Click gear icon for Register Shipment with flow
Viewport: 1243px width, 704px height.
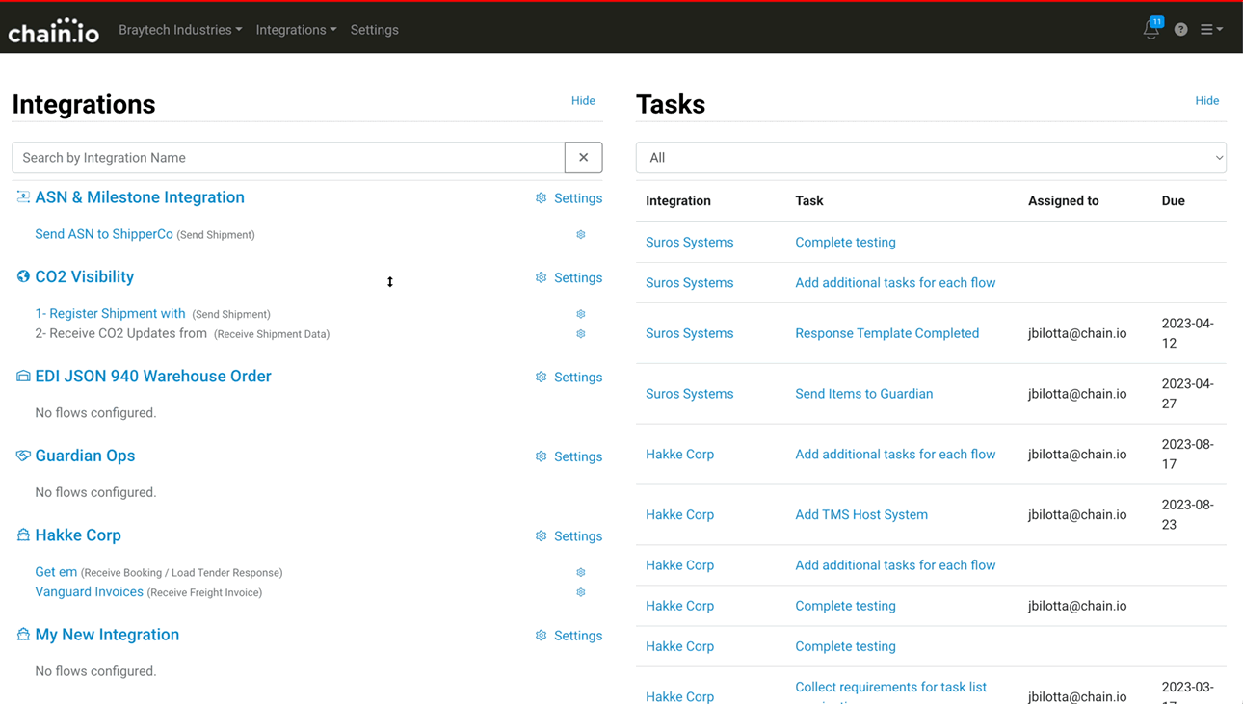pyautogui.click(x=581, y=314)
